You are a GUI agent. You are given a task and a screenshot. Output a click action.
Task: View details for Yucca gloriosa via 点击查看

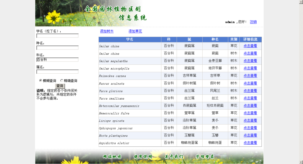click(250, 91)
